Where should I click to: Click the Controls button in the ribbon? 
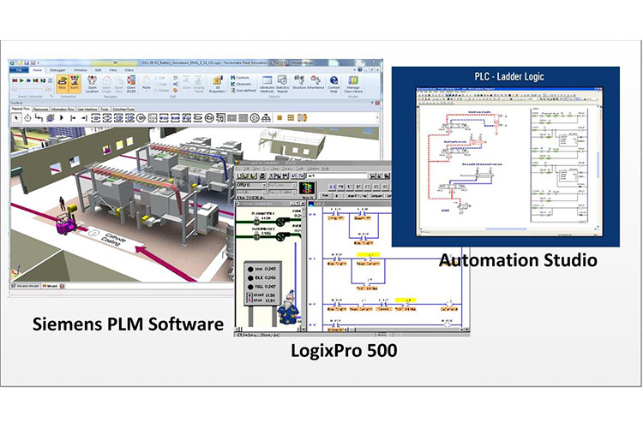(240, 77)
